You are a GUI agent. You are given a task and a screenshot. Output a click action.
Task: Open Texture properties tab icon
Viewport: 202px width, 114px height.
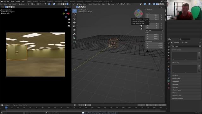169,88
